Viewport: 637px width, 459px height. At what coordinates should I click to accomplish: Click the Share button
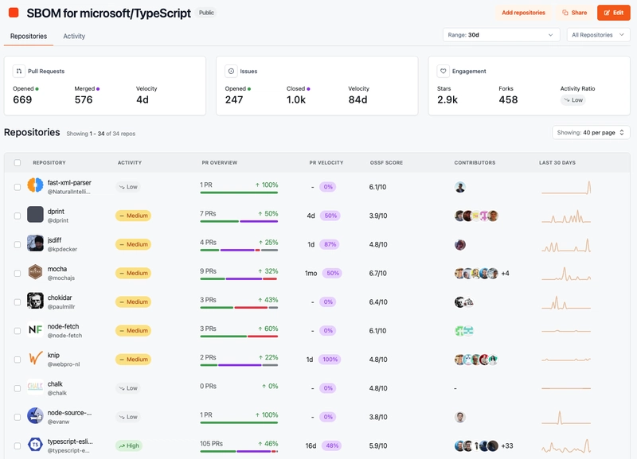pos(574,13)
